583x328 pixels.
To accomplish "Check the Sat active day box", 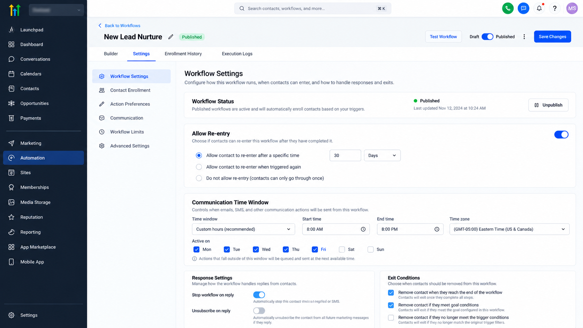I will pyautogui.click(x=342, y=249).
